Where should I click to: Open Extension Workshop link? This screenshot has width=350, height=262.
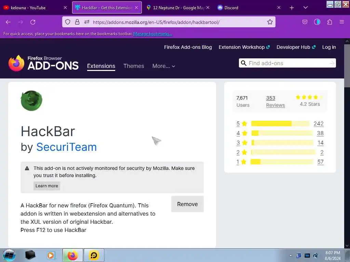click(x=244, y=47)
